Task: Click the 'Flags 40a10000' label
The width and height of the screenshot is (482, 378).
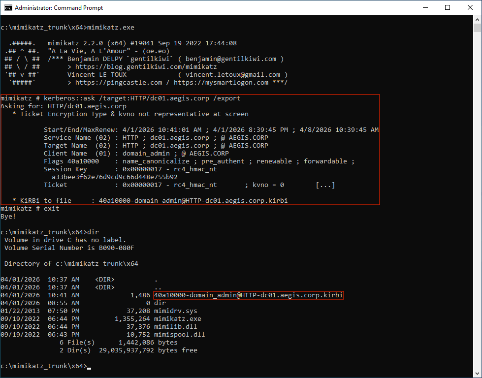Action: tap(71, 161)
